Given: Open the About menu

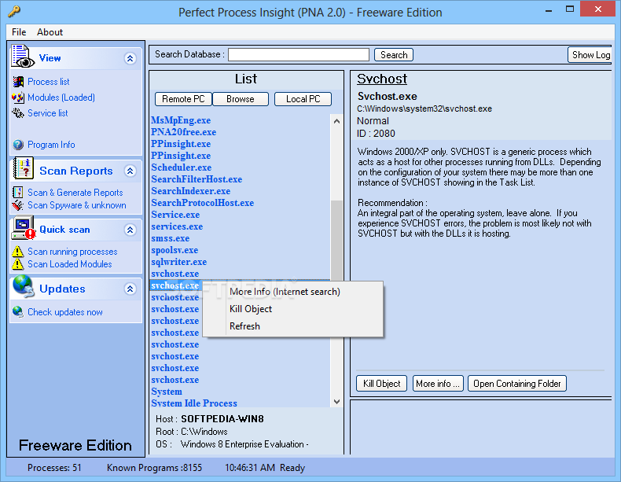Looking at the screenshot, I should click(x=50, y=32).
